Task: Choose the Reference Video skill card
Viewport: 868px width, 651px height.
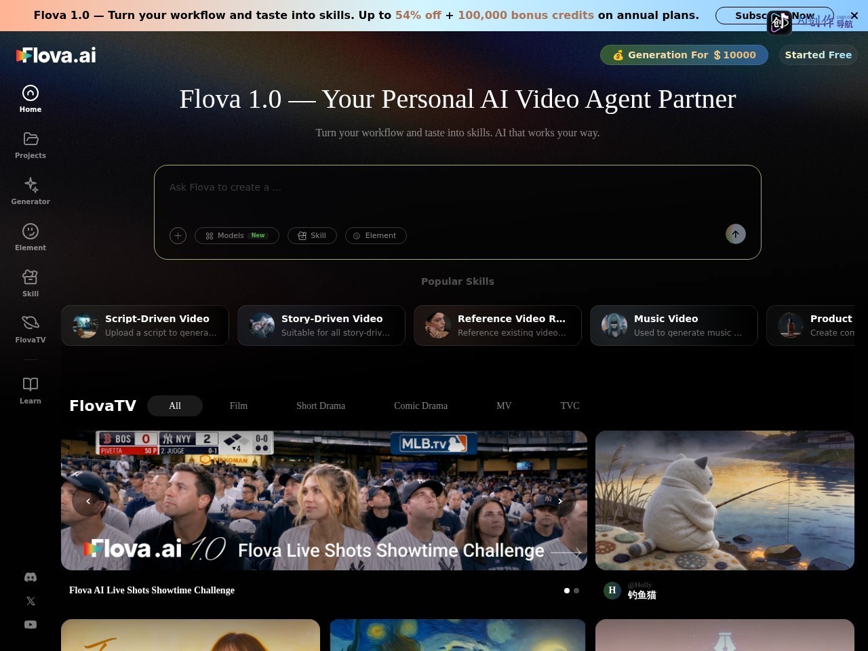Action: 498,325
